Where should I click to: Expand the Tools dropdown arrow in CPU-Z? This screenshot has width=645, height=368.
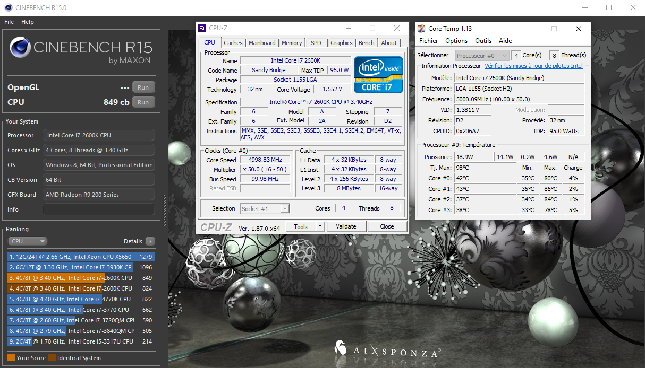[320, 226]
